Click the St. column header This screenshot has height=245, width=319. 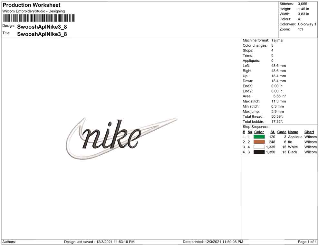coord(273,132)
